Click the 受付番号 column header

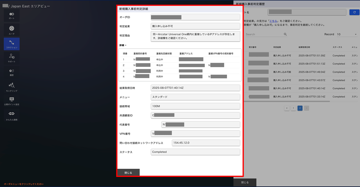tap(252, 47)
